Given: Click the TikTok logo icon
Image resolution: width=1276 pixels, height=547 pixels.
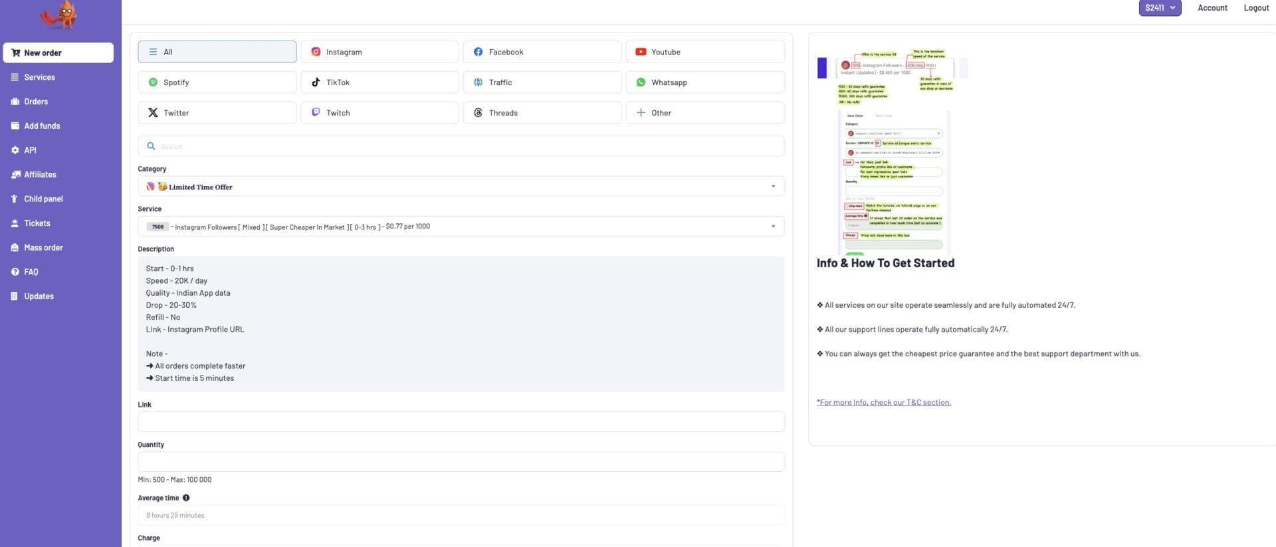Looking at the screenshot, I should click(316, 82).
